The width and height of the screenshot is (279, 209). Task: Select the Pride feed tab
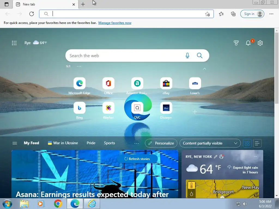91,143
